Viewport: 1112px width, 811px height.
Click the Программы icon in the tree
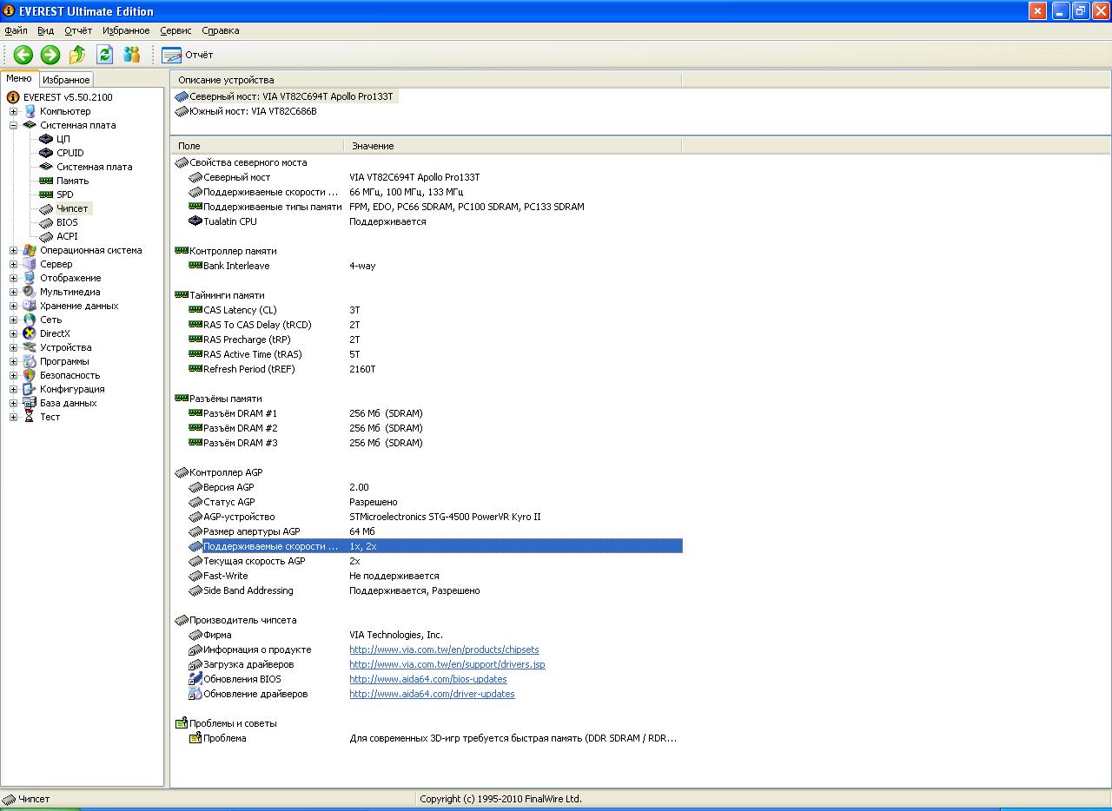(30, 361)
